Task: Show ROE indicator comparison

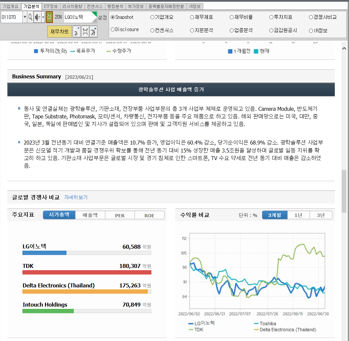Action: click(149, 215)
